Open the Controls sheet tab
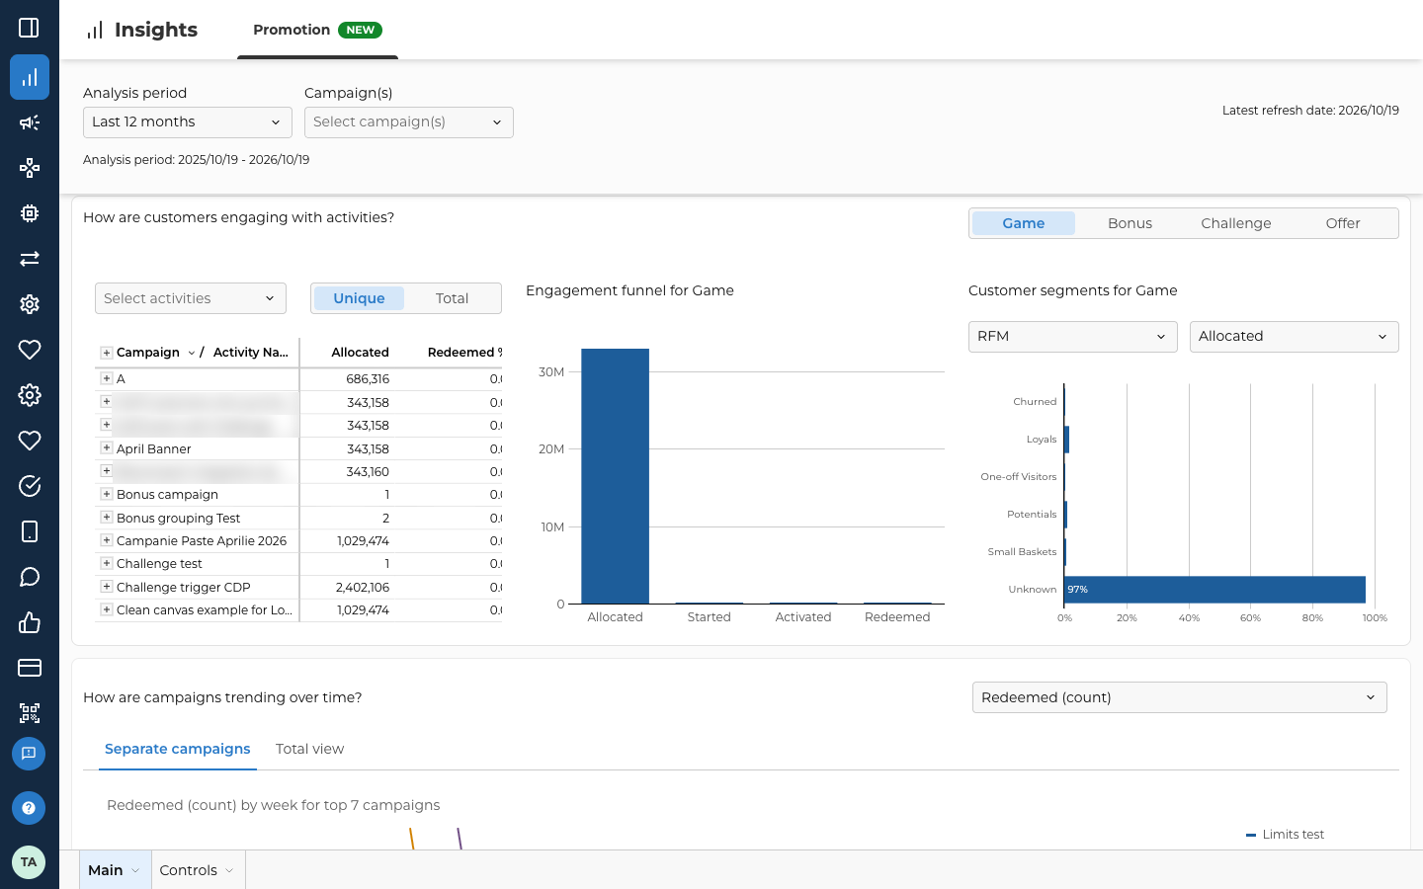This screenshot has height=889, width=1423. coord(198,870)
